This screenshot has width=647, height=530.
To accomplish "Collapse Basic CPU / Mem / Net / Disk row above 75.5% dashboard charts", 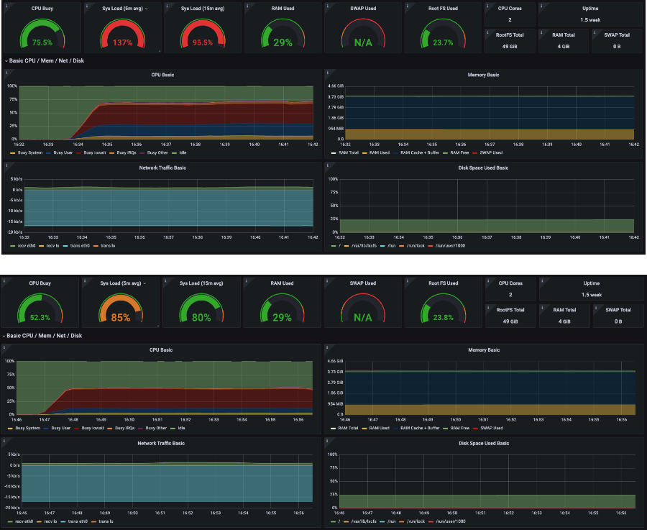I will [45, 60].
